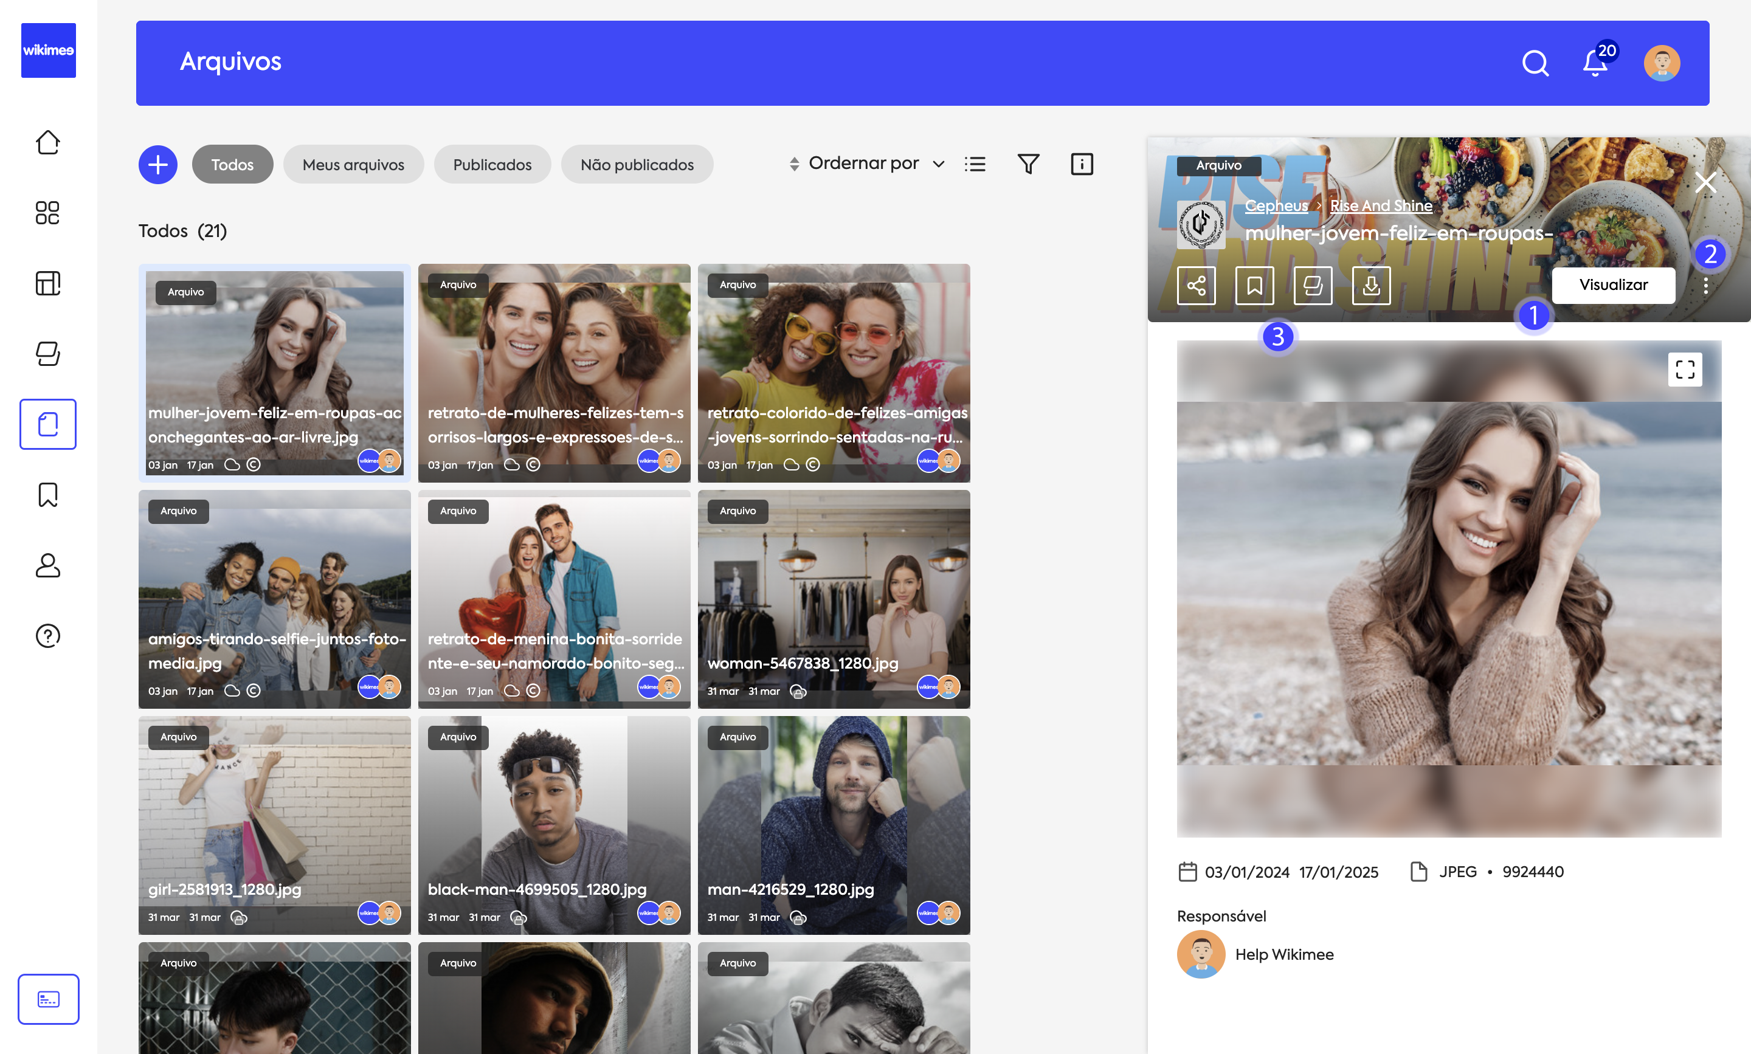Switch to Meus arquivos tab

pyautogui.click(x=353, y=165)
